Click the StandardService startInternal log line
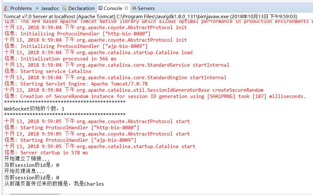 (117, 65)
